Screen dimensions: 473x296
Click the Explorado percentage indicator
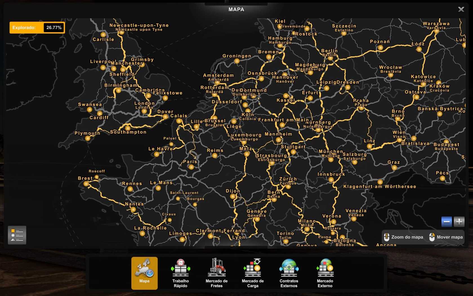37,28
